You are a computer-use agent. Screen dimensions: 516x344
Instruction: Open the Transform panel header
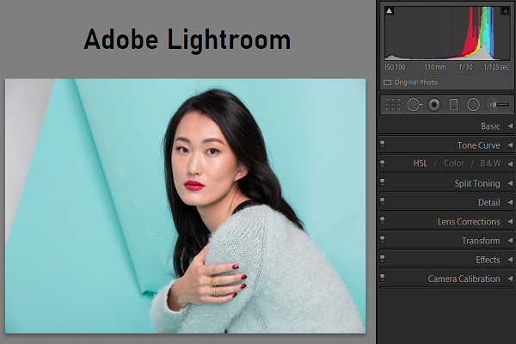click(447, 241)
